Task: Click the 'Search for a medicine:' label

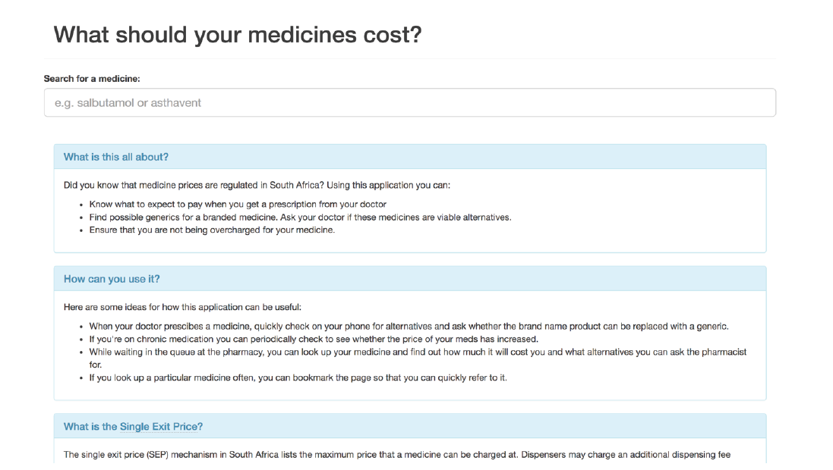Action: [92, 79]
